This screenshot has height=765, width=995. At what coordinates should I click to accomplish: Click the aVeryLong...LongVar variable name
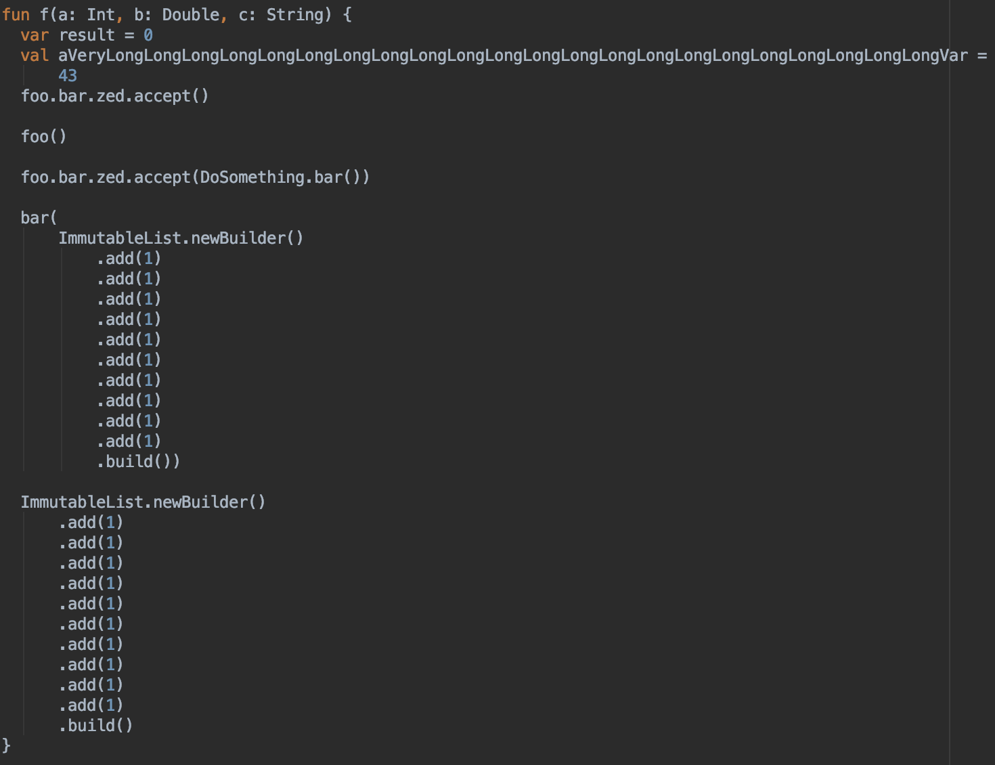point(512,56)
